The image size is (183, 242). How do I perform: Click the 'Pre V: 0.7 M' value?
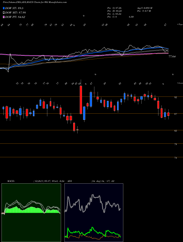[144, 11]
